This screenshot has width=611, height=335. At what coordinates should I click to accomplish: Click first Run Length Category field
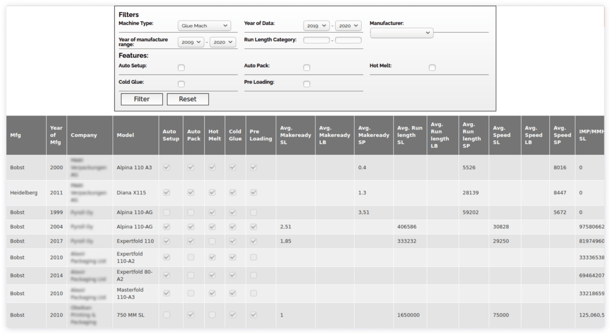[x=316, y=40]
